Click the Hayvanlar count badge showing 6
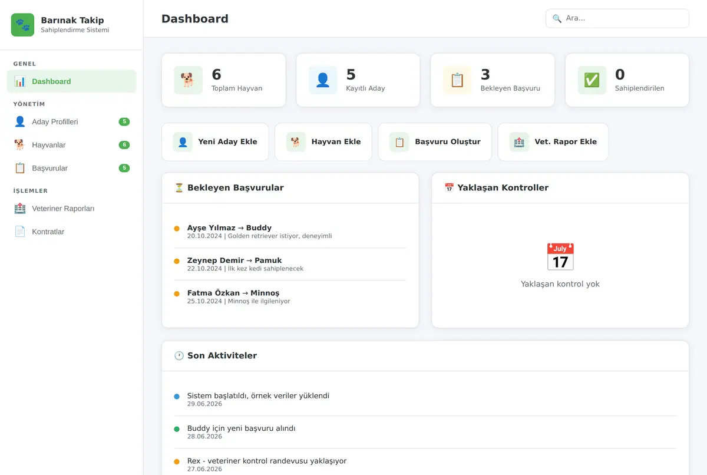 click(124, 145)
